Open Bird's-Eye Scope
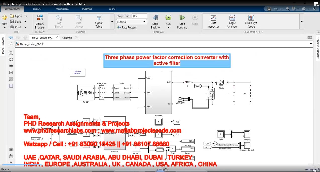Screen dimensions: 320x172 (x=251, y=22)
